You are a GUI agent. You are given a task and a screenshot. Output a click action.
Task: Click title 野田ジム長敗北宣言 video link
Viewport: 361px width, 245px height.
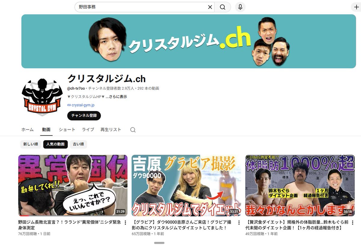[x=69, y=225]
